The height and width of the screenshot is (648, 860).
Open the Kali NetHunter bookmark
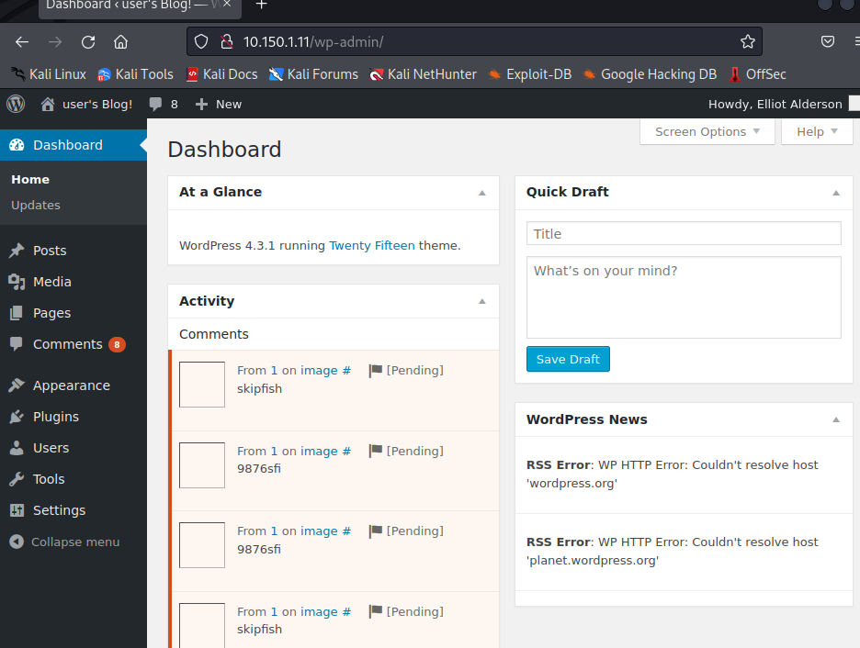[423, 74]
